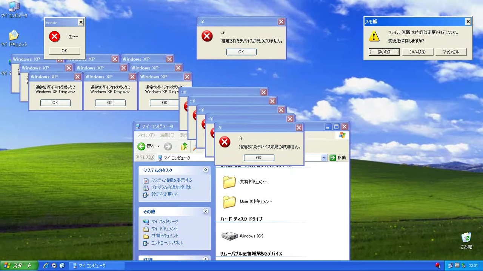
Task: Launch Internet Explorer from quick launch
Action: click(x=46, y=266)
